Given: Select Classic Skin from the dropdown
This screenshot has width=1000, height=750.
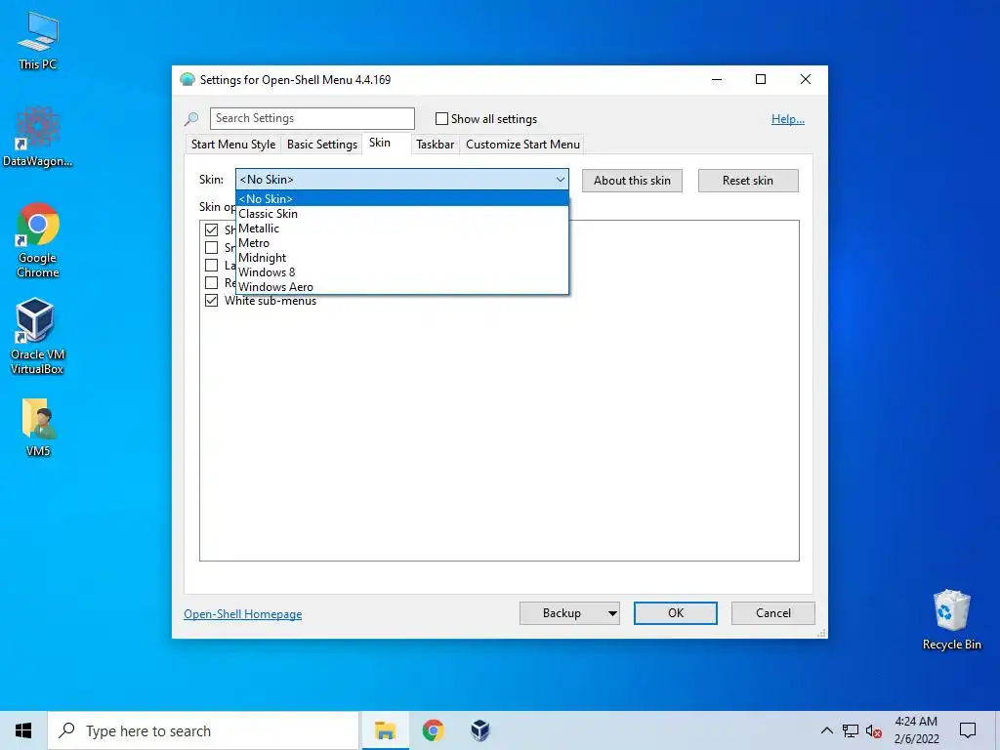Looking at the screenshot, I should point(401,214).
